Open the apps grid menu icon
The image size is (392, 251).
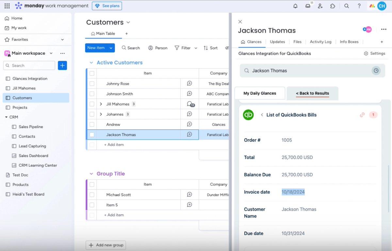[7, 6]
